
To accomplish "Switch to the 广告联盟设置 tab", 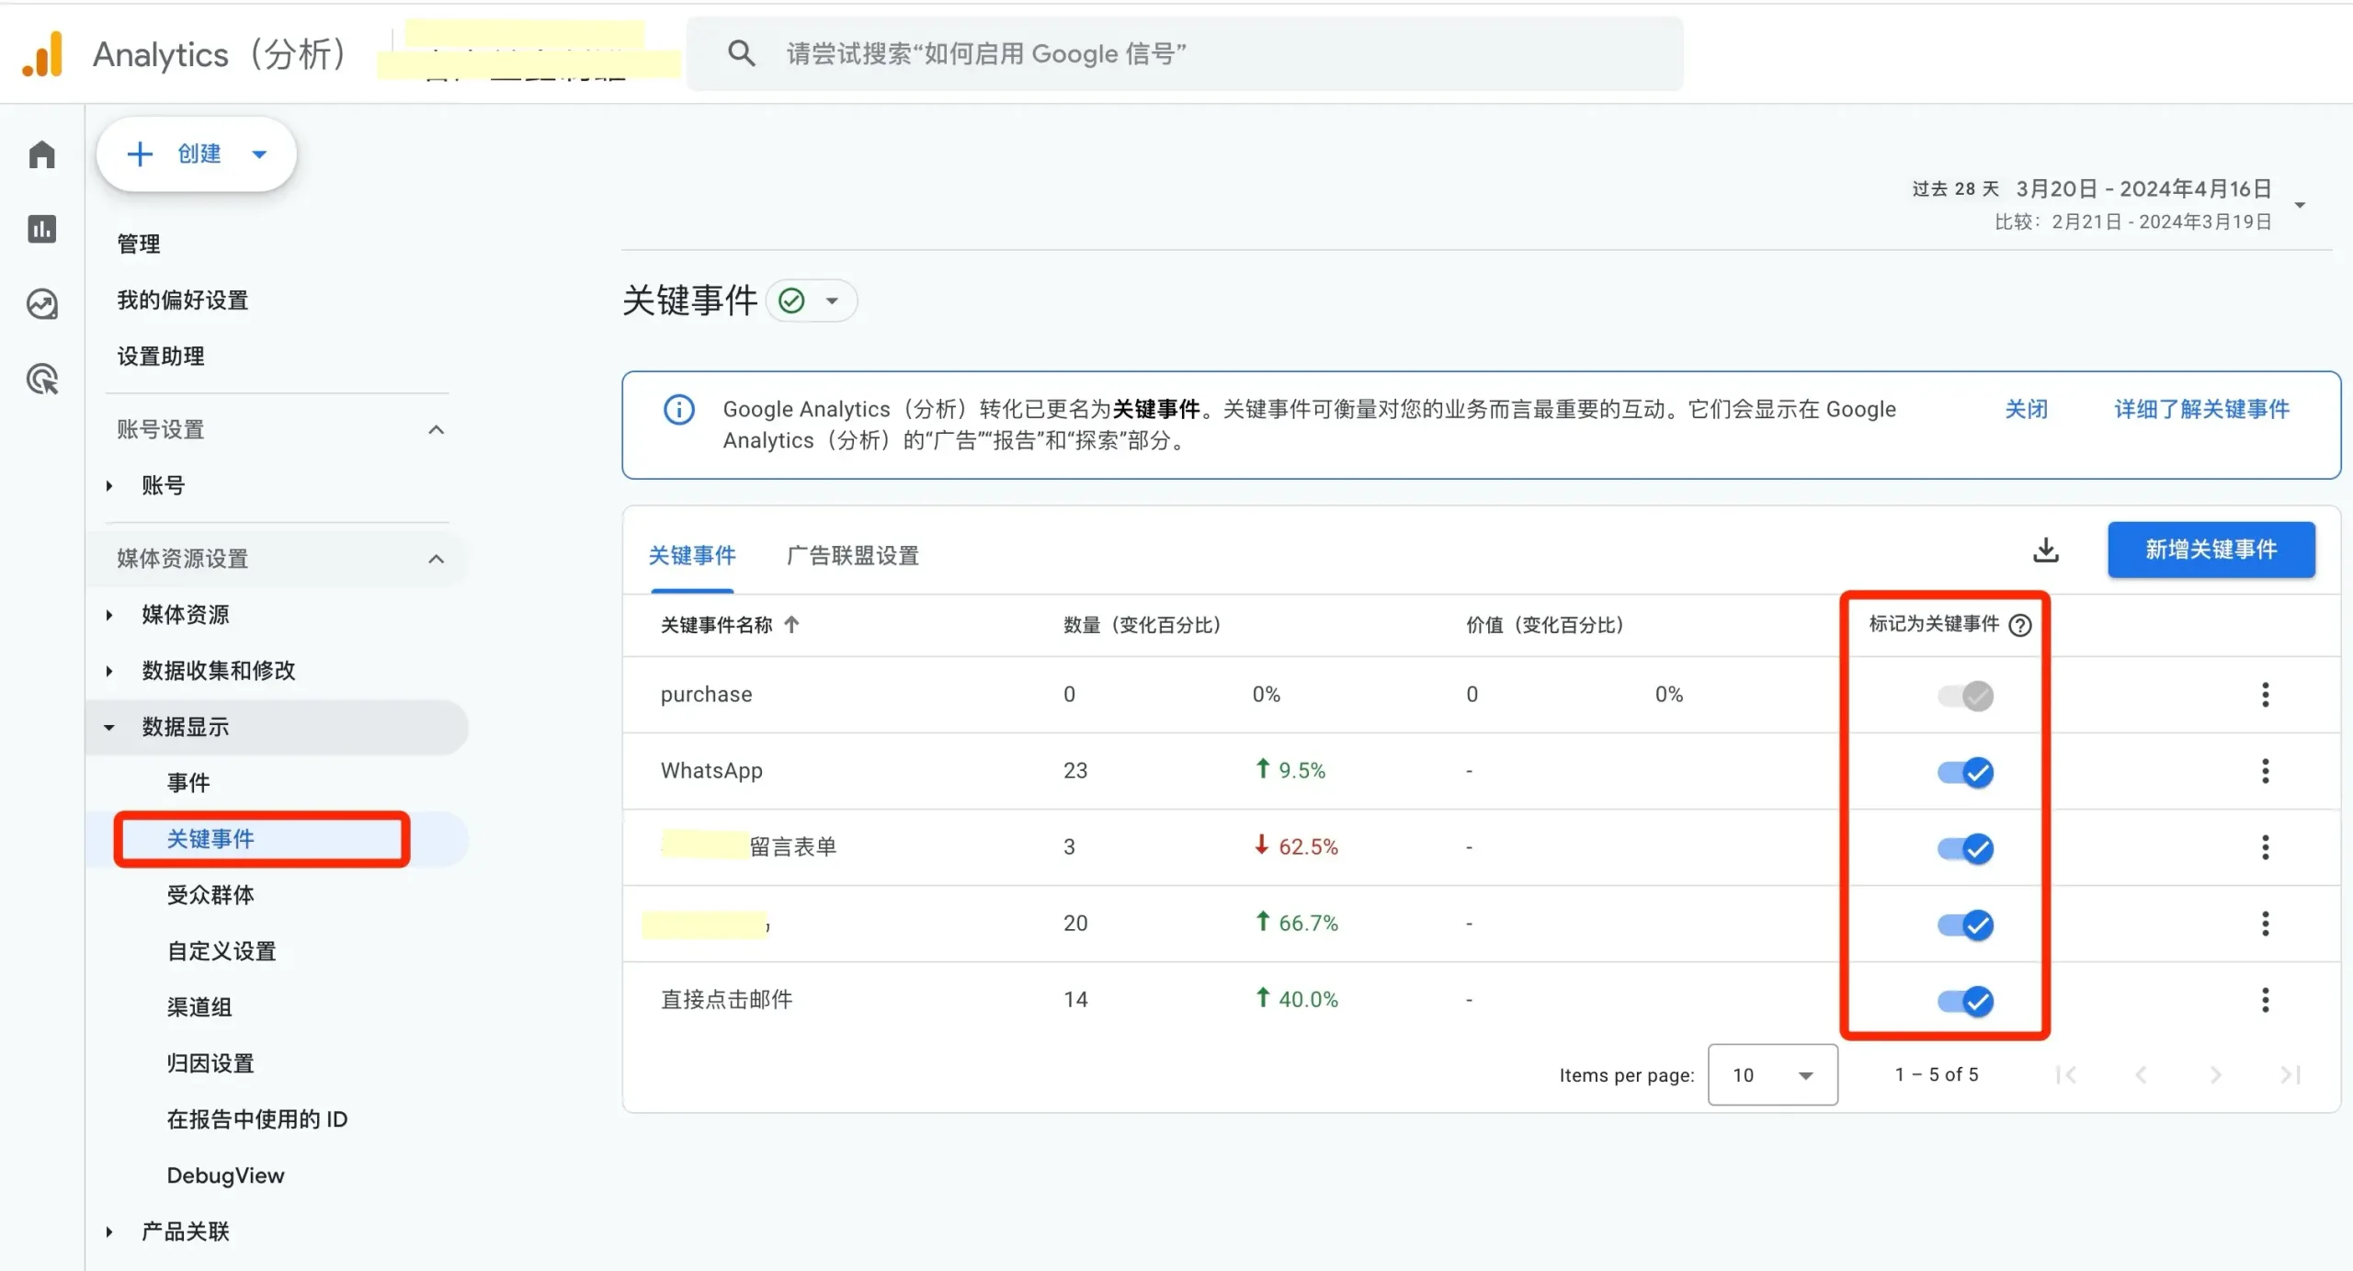I will (853, 556).
